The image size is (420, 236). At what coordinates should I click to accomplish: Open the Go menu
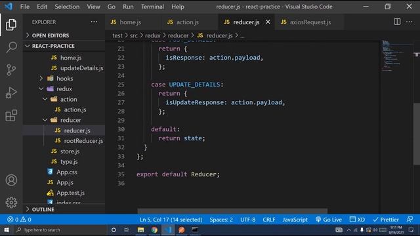111,7
